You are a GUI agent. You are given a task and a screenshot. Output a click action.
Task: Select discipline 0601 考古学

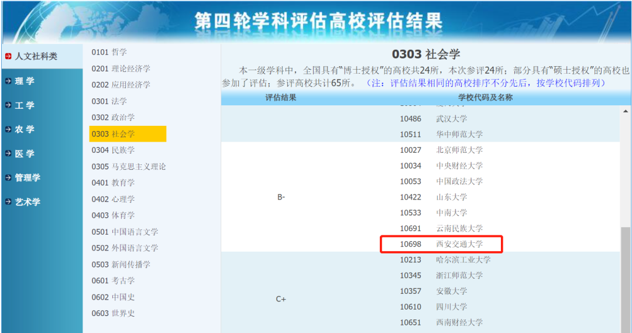tap(114, 280)
